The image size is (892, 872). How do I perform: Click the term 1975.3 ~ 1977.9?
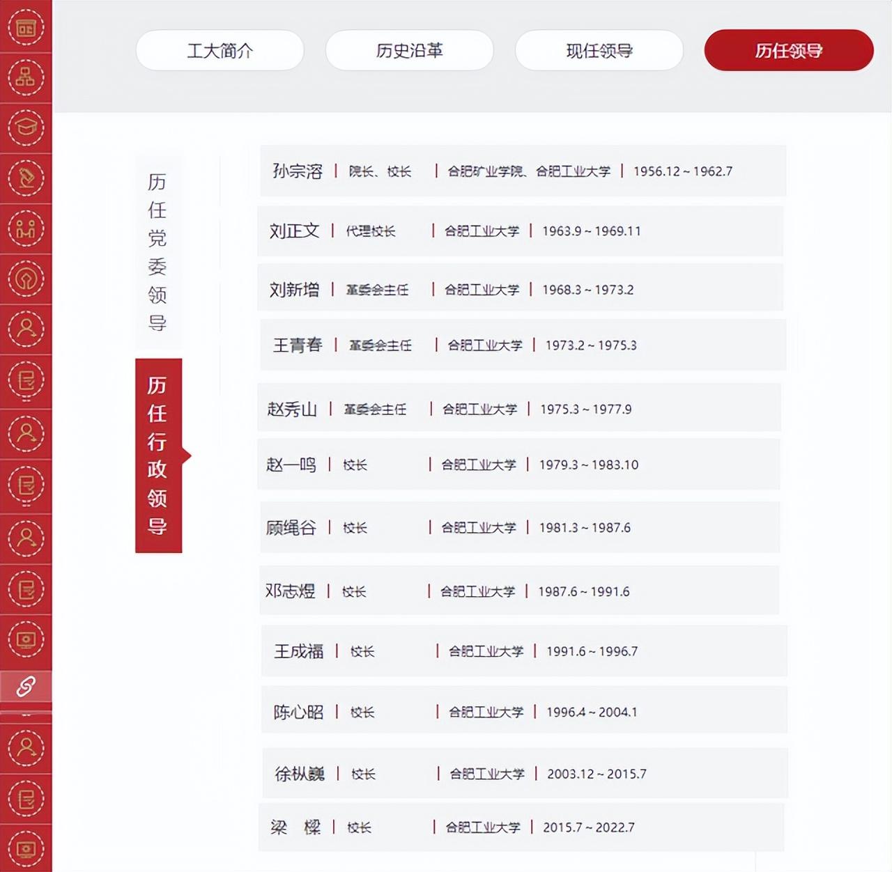(586, 410)
